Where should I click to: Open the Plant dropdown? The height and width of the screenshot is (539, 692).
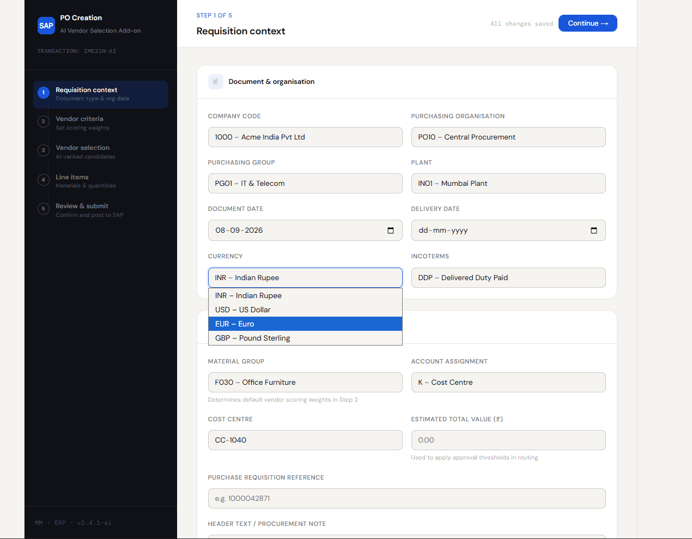508,184
